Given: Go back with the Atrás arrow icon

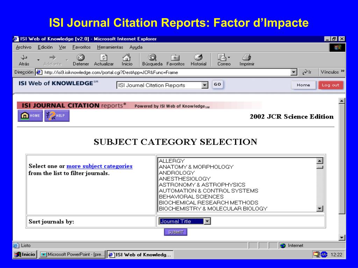Looking at the screenshot, I should tap(24, 57).
